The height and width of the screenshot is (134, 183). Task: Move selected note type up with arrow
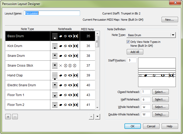click(x=91, y=117)
